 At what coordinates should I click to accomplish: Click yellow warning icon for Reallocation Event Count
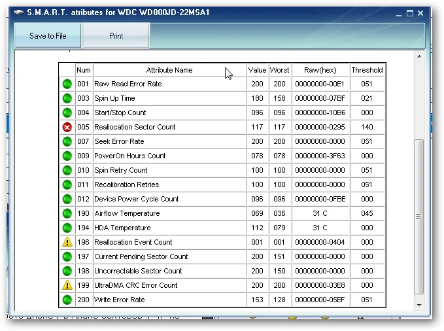(x=67, y=242)
